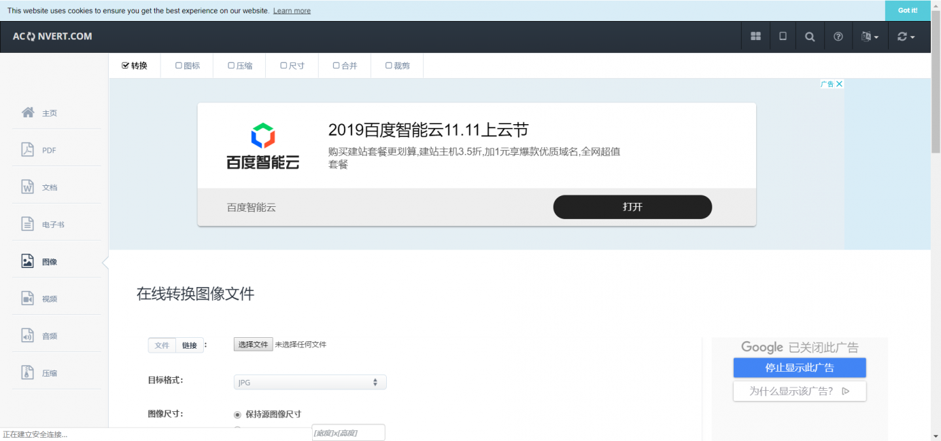Click the 选择文件 choose file button

[x=254, y=345]
